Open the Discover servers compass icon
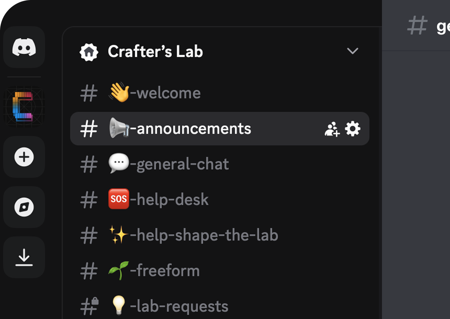The image size is (450, 319). [24, 207]
